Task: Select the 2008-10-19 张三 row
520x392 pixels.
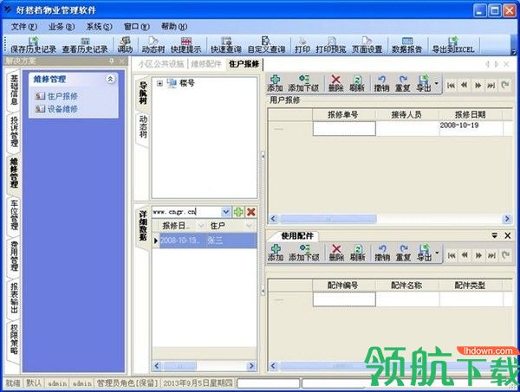Action: (x=208, y=241)
